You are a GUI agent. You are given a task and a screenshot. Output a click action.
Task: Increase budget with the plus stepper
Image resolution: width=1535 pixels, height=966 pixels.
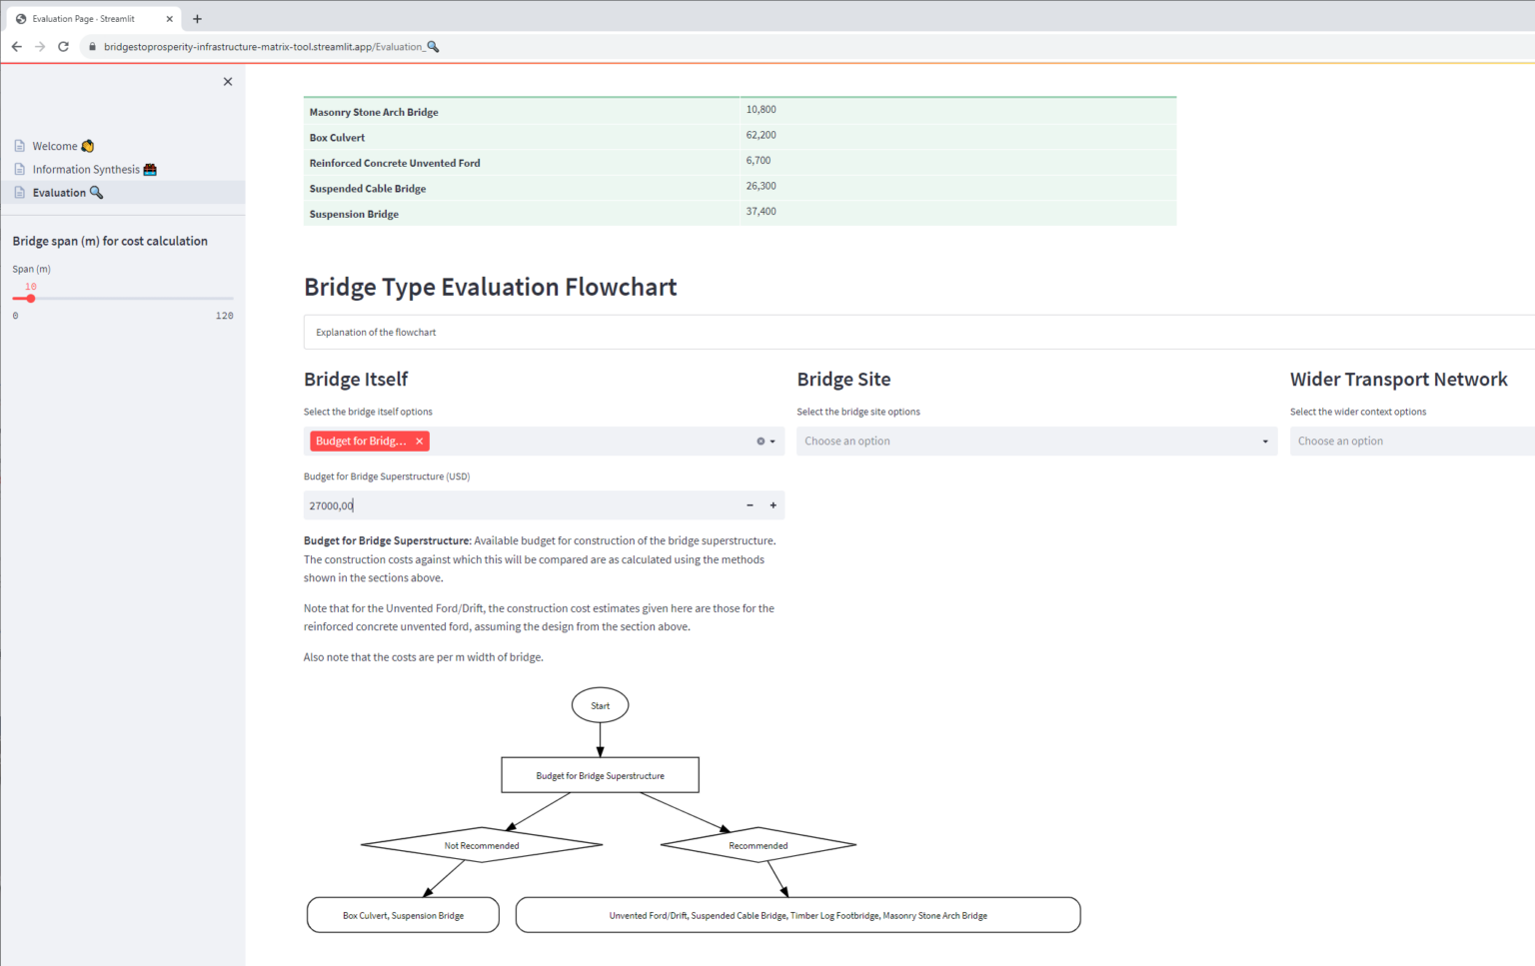click(773, 505)
